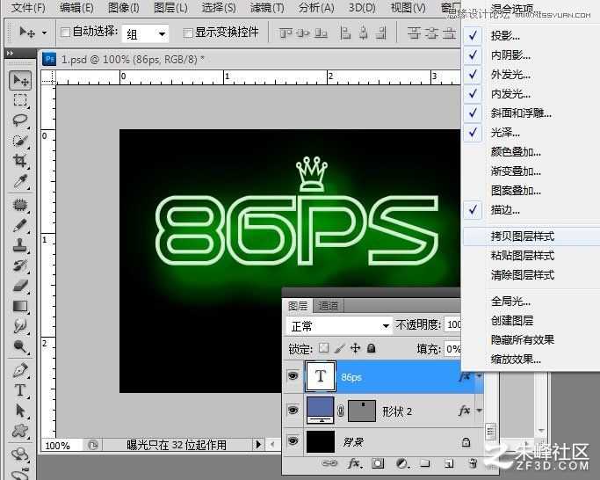Open status bar info arrow menu
600x480 pixels.
(x=258, y=444)
